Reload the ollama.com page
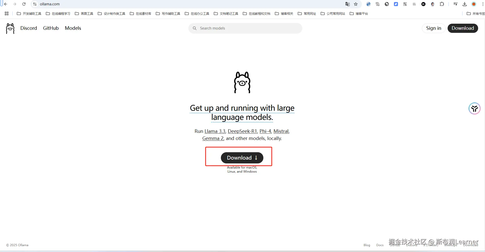Screen dimensions: 485x252 (x=24, y=4)
